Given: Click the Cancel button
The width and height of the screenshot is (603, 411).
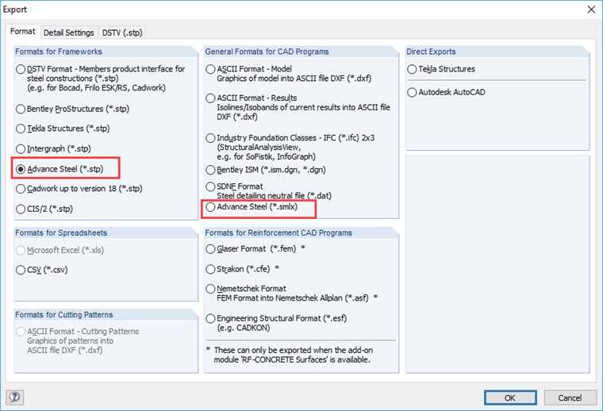Looking at the screenshot, I should [570, 398].
